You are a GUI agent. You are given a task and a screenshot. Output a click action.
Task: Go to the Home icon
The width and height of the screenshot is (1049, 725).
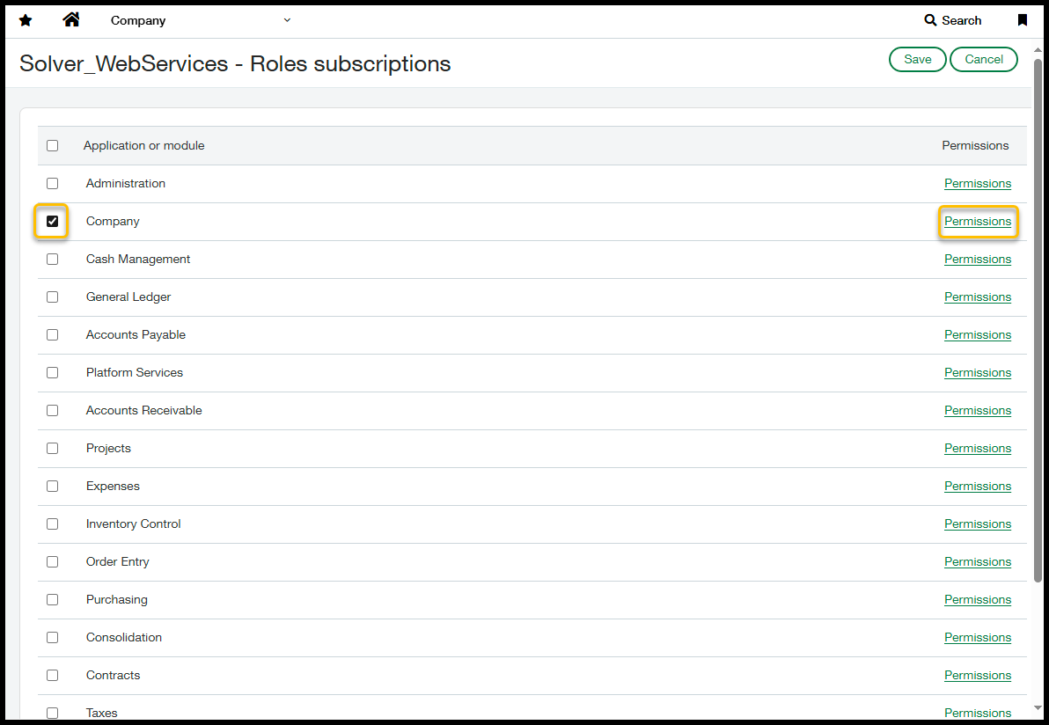71,19
